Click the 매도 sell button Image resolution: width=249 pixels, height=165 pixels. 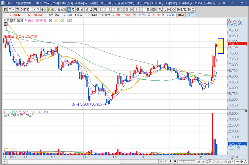190,15
